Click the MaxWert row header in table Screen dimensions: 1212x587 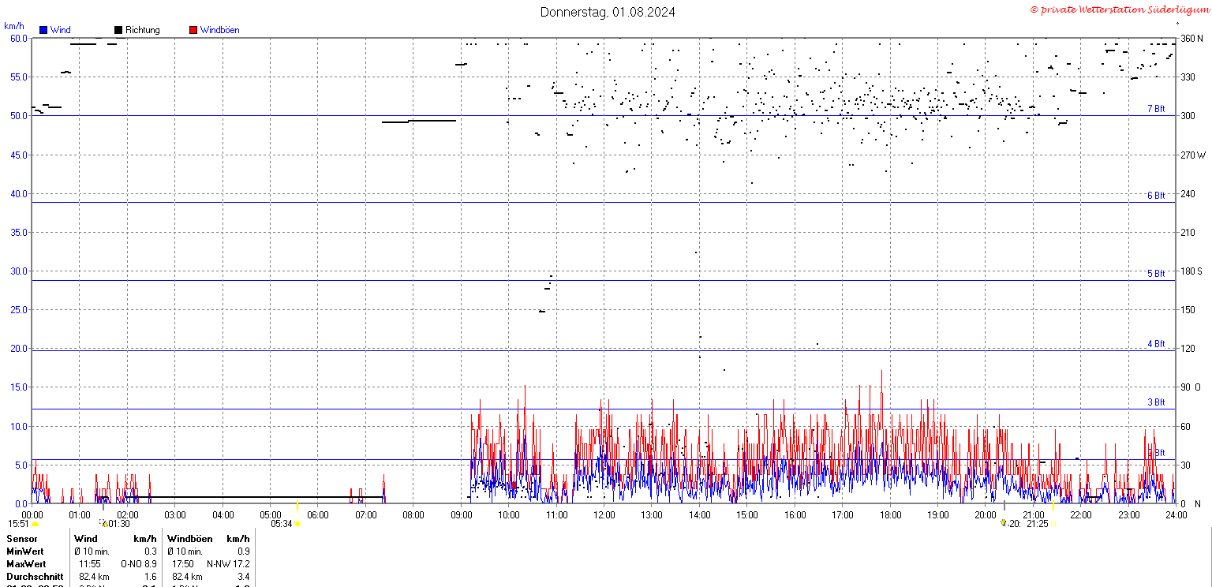[x=26, y=564]
